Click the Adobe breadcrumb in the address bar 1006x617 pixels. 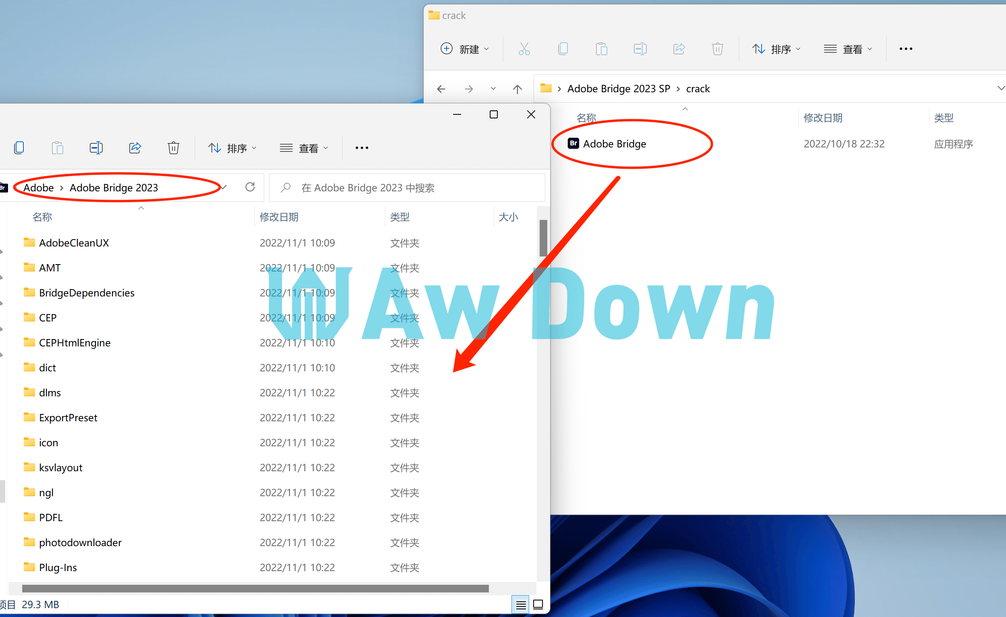coord(39,188)
